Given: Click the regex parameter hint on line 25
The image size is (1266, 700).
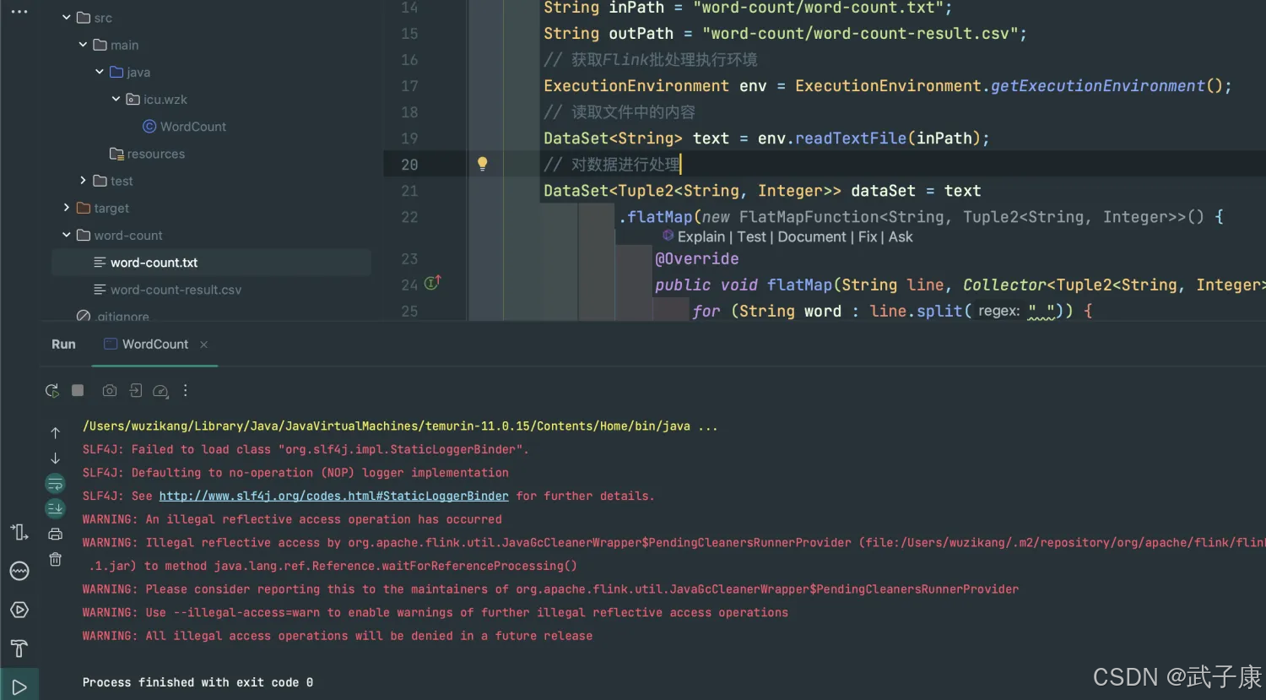Looking at the screenshot, I should [999, 312].
